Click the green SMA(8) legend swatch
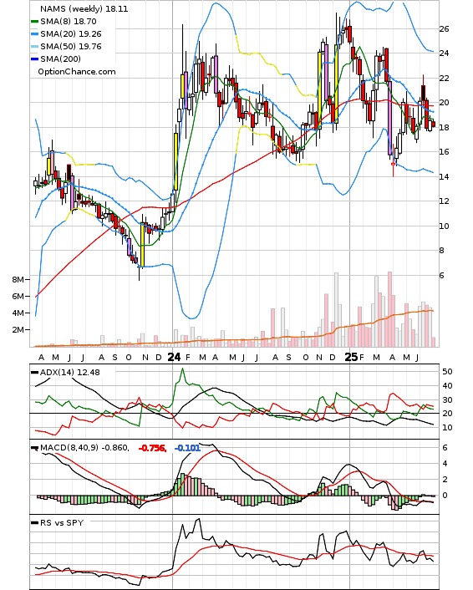473x590 pixels. tap(34, 22)
